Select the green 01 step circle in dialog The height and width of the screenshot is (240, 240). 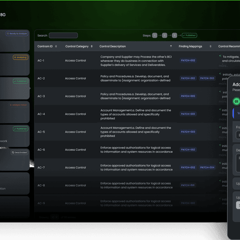[x=236, y=101]
